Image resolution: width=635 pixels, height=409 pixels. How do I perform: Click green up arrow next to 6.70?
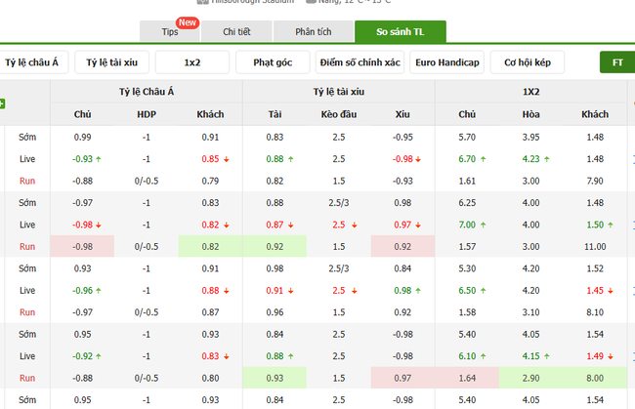(x=484, y=158)
